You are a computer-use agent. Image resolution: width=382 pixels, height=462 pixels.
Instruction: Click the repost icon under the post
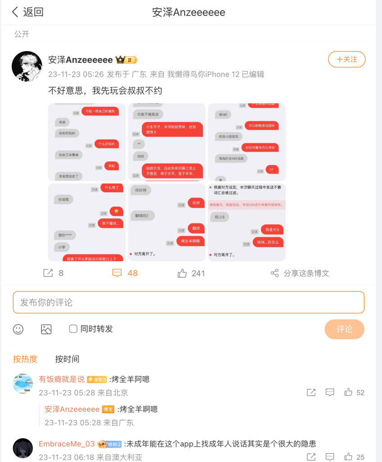click(x=48, y=273)
